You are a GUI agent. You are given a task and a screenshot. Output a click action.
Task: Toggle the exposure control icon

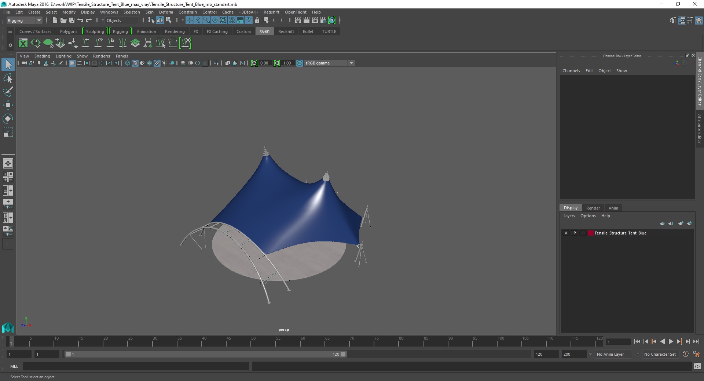pos(254,63)
